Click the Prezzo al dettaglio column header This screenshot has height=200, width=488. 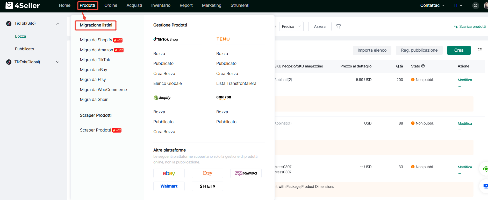point(356,66)
